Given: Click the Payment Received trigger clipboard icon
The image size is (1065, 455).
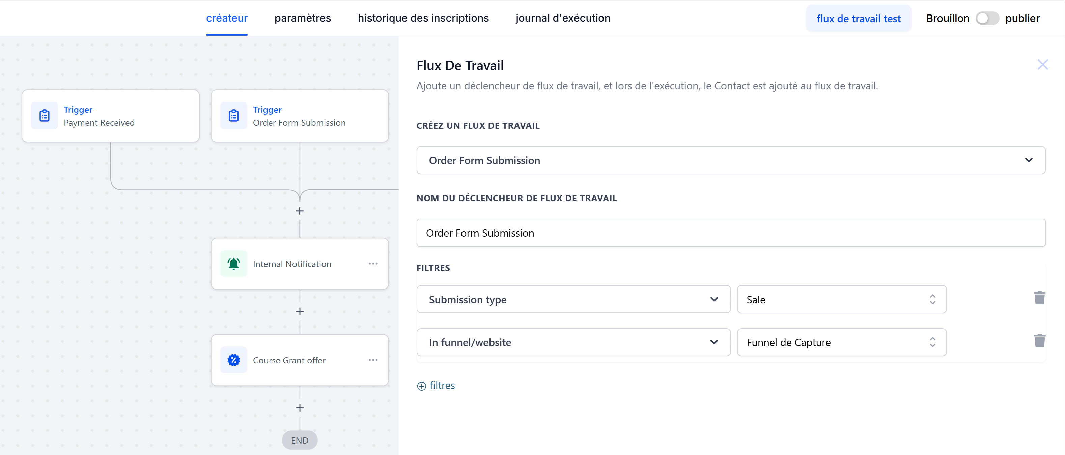Looking at the screenshot, I should click(x=44, y=116).
